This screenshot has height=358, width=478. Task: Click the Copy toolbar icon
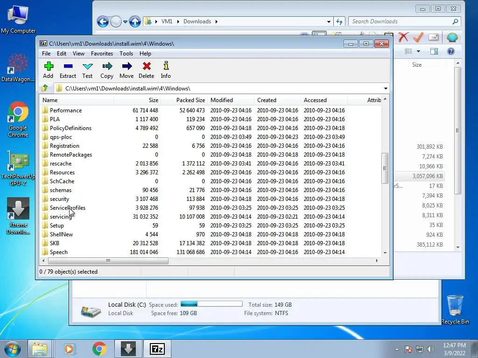(107, 70)
